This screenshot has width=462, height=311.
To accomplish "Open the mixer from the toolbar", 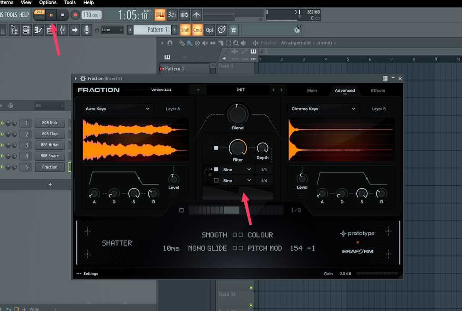I will click(x=62, y=30).
